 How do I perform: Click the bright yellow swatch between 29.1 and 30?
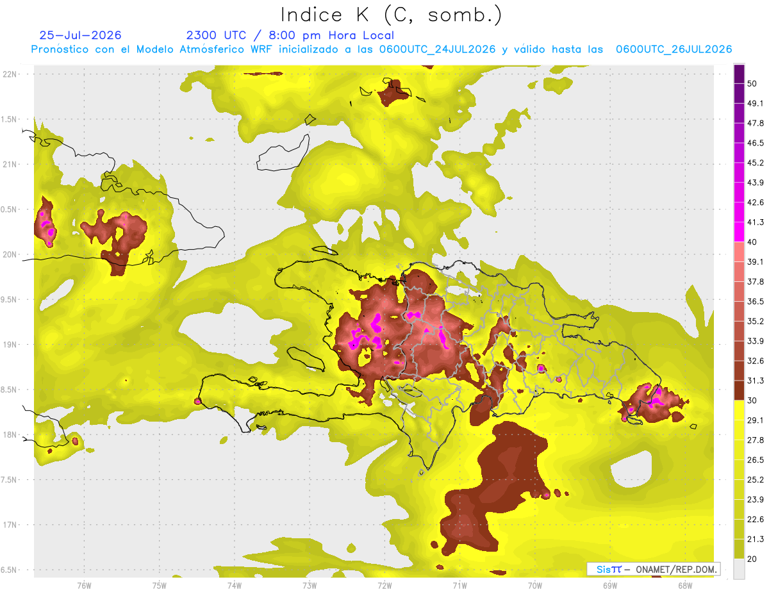coord(739,410)
